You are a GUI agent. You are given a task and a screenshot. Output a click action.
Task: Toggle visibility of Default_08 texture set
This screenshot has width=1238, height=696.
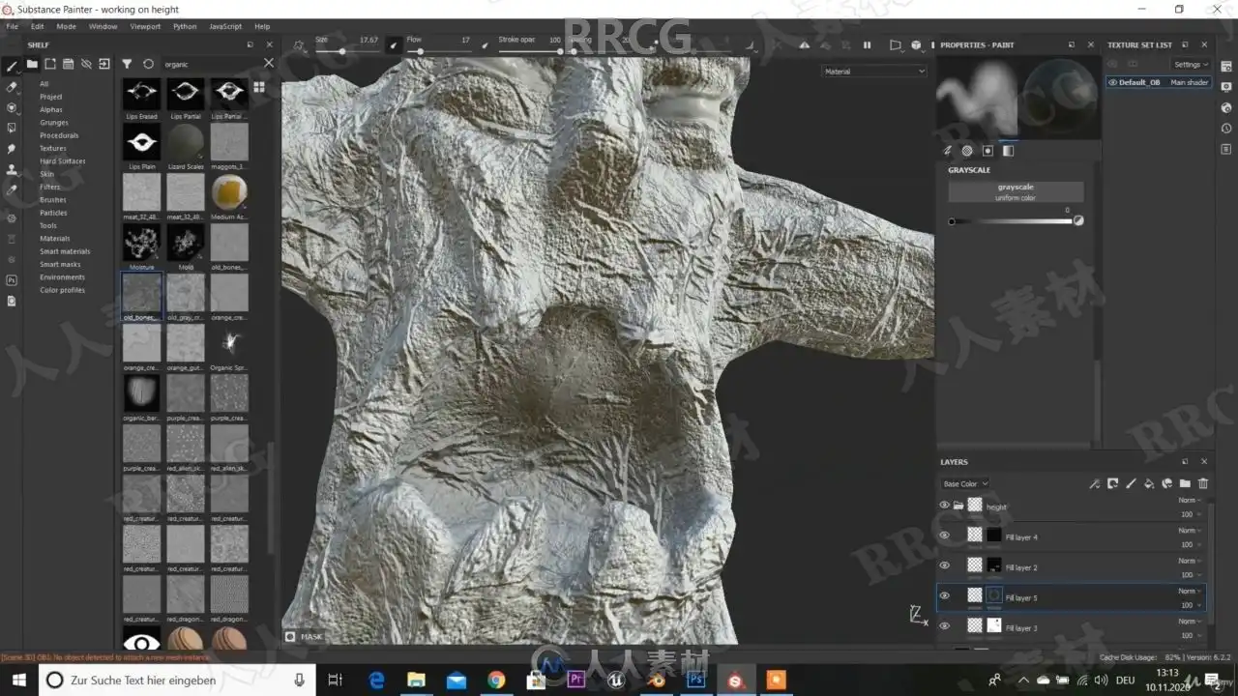(1113, 82)
